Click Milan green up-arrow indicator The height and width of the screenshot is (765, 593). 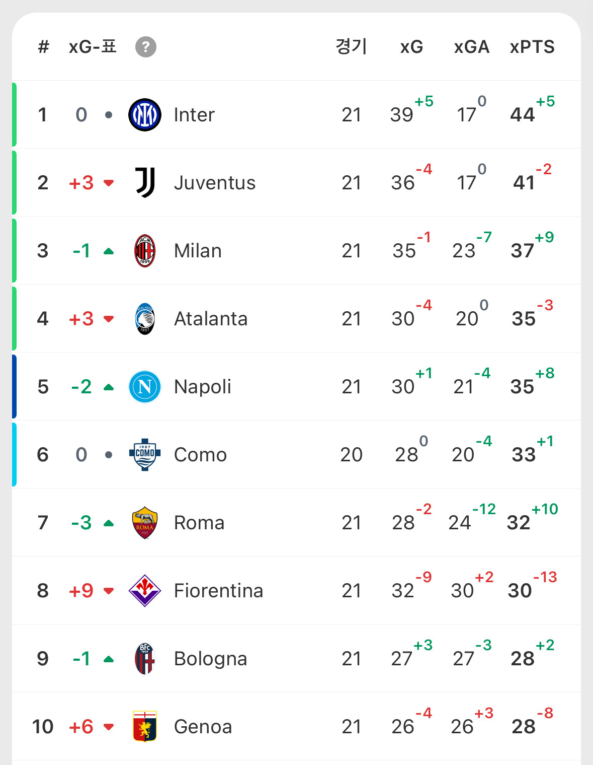coord(109,251)
